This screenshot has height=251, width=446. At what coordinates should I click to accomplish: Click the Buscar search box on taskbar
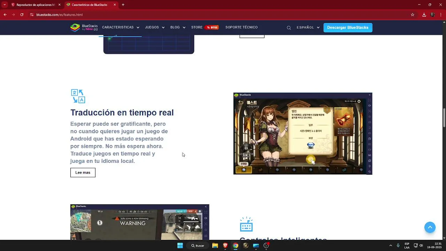(197, 245)
